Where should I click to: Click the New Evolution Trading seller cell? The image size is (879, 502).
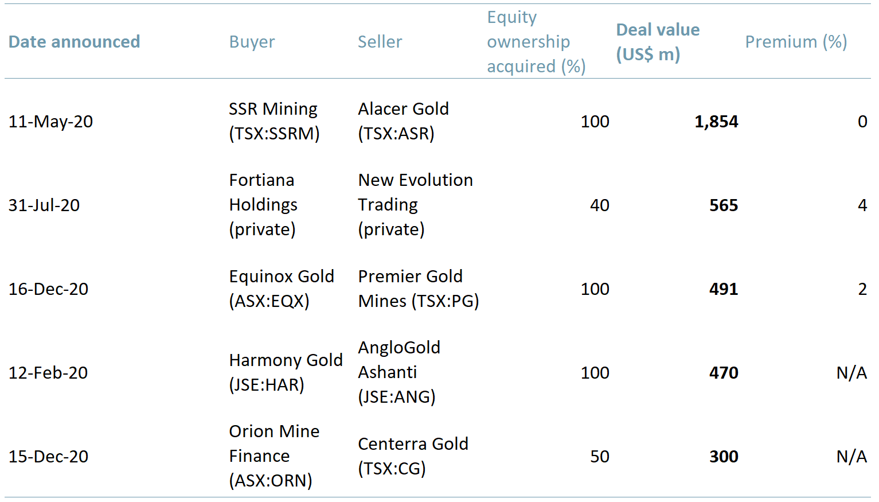pyautogui.click(x=415, y=205)
